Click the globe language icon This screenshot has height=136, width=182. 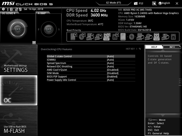coord(160,3)
